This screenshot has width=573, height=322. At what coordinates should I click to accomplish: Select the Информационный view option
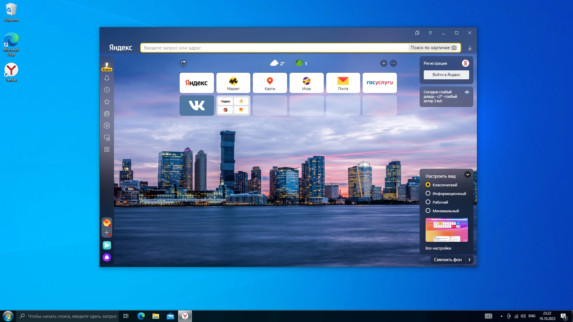pos(428,193)
